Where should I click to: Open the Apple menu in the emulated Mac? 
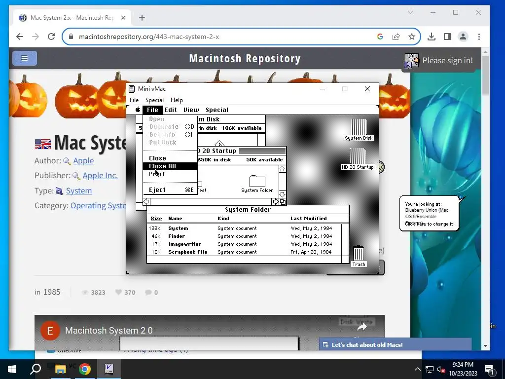(x=138, y=110)
